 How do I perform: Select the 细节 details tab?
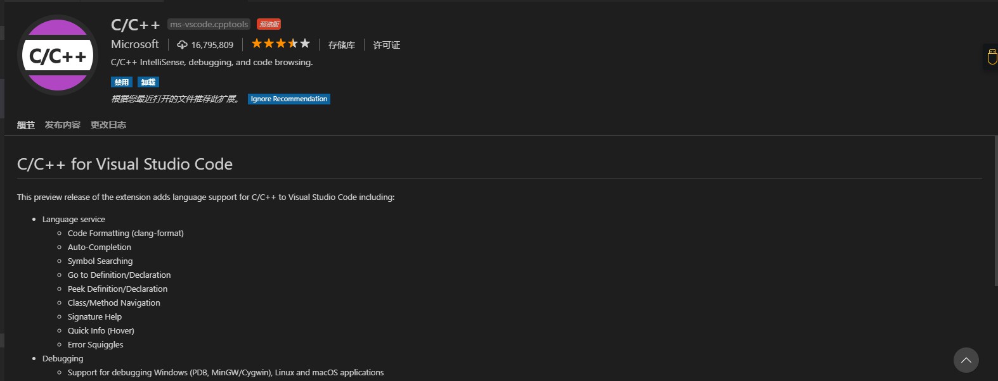(x=26, y=125)
